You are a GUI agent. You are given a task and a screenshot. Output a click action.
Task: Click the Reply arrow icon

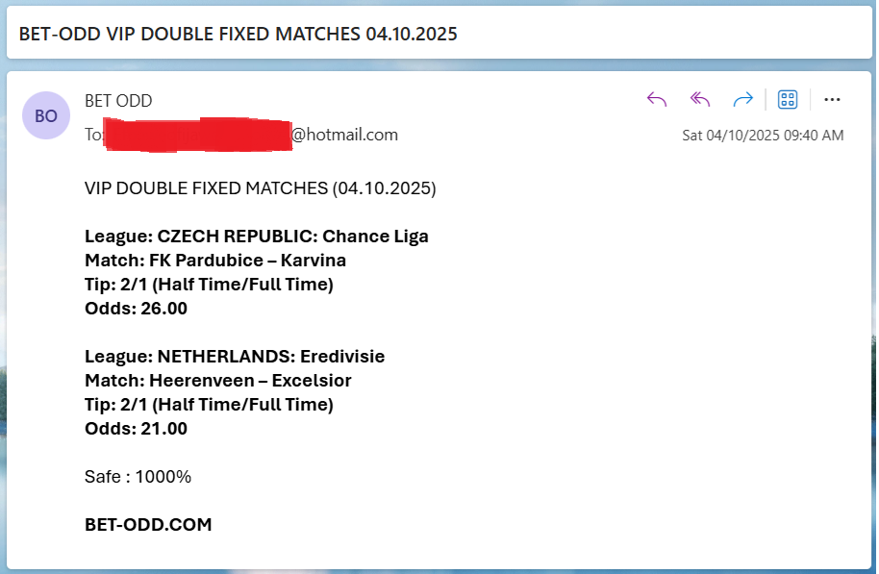657,100
